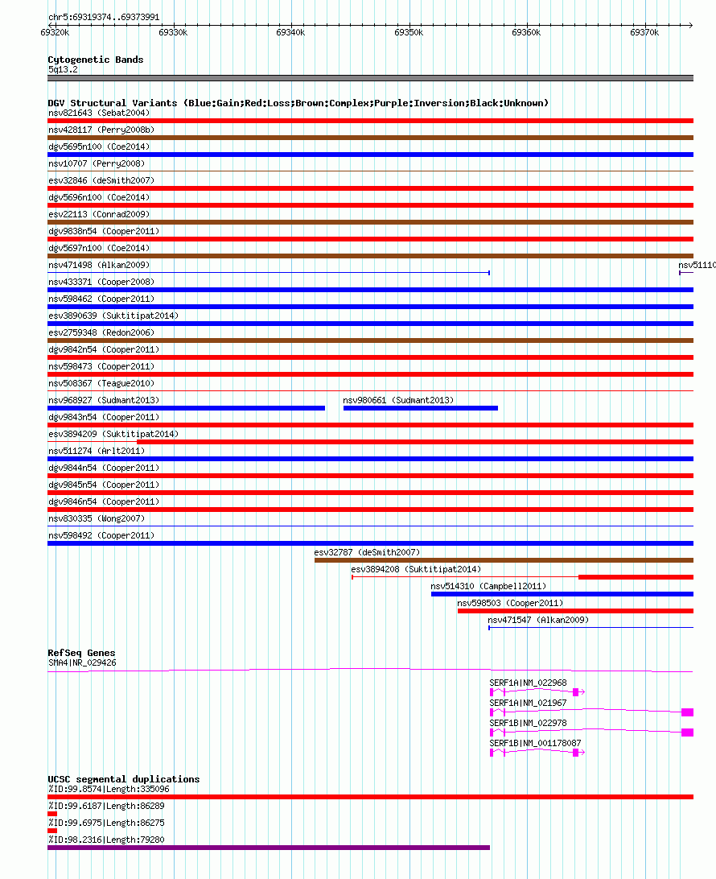This screenshot has height=879, width=716.
Task: Select the 5q13.2 band label
Action: [x=63, y=69]
